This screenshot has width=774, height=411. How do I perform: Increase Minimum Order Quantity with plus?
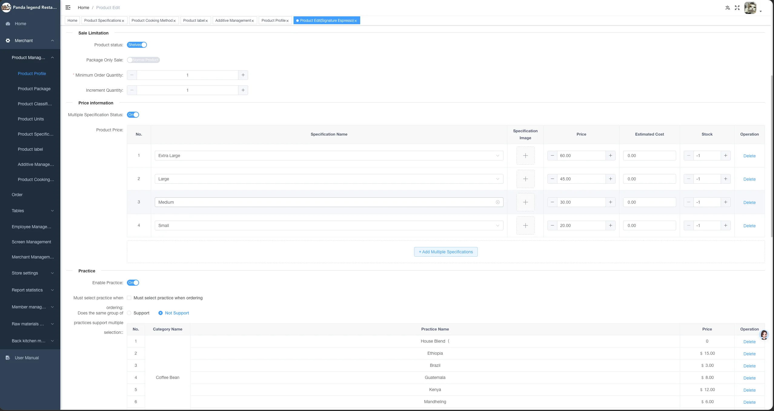point(243,75)
